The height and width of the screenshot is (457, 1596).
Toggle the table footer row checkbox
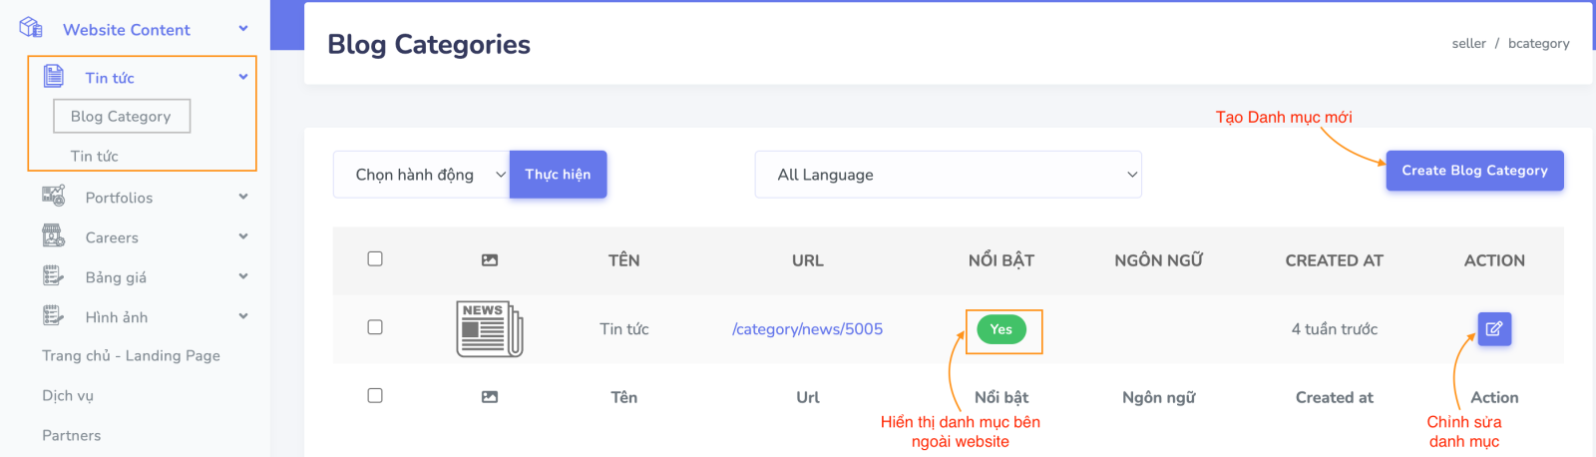click(x=375, y=396)
